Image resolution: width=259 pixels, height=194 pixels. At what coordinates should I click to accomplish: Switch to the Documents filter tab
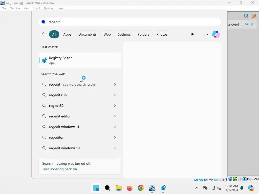coord(87,34)
